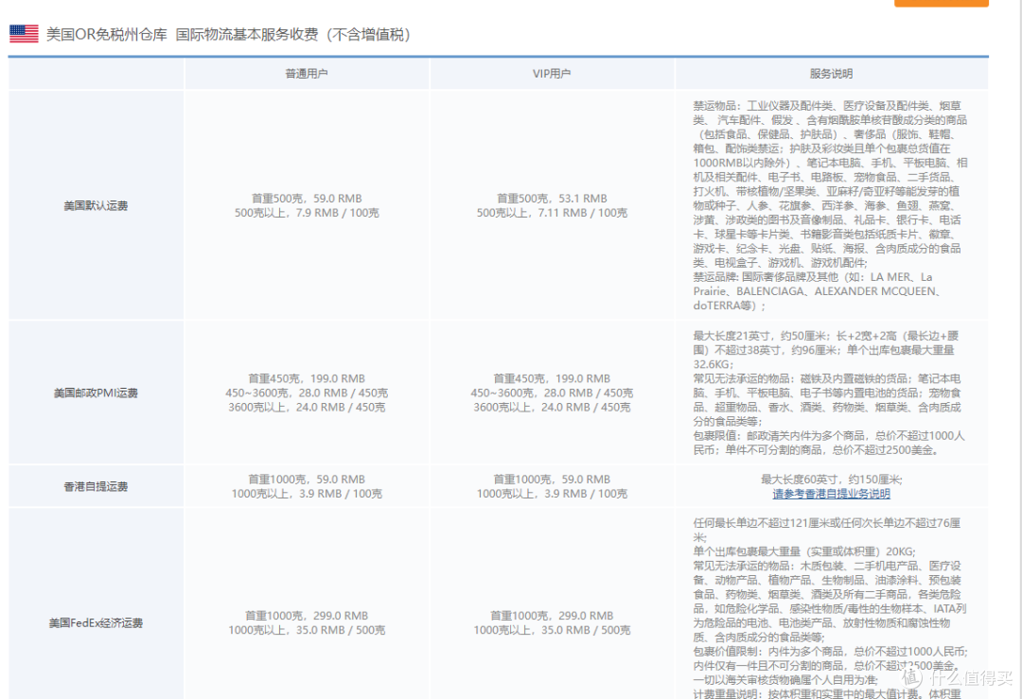Select the 美国邮政PMI运费 row label
The width and height of the screenshot is (1022, 699).
coord(96,393)
